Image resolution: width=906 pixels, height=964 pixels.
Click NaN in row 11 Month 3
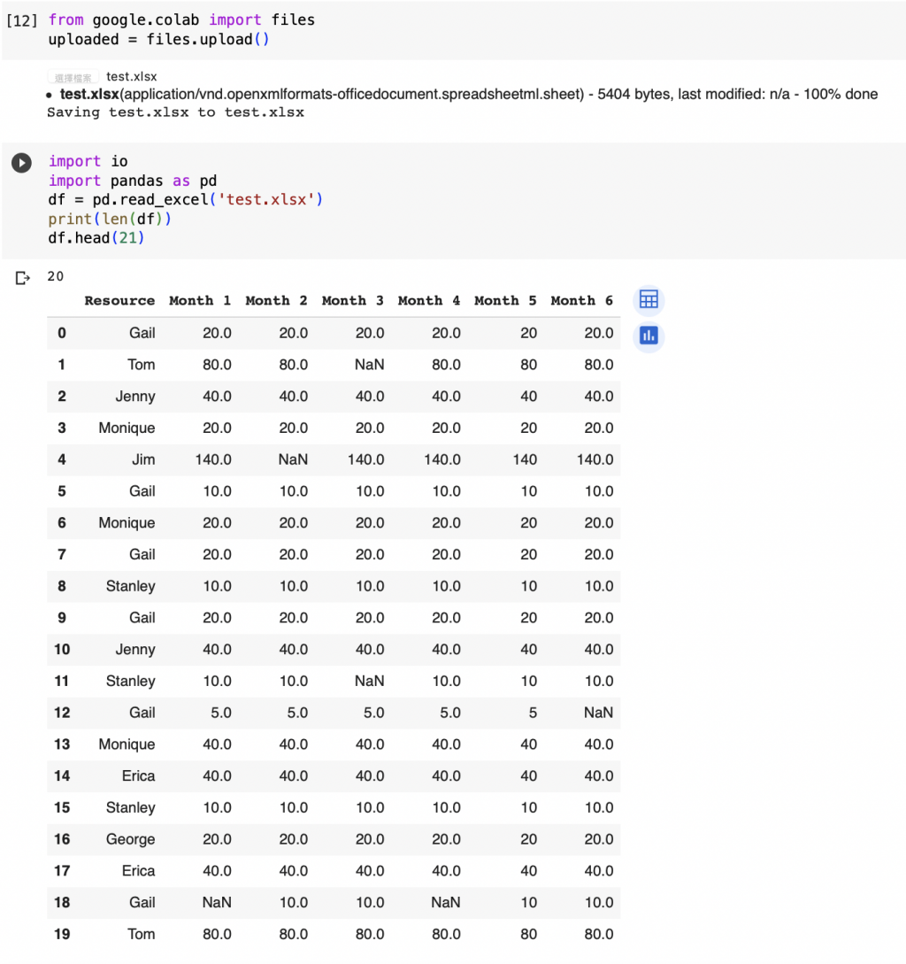(370, 682)
